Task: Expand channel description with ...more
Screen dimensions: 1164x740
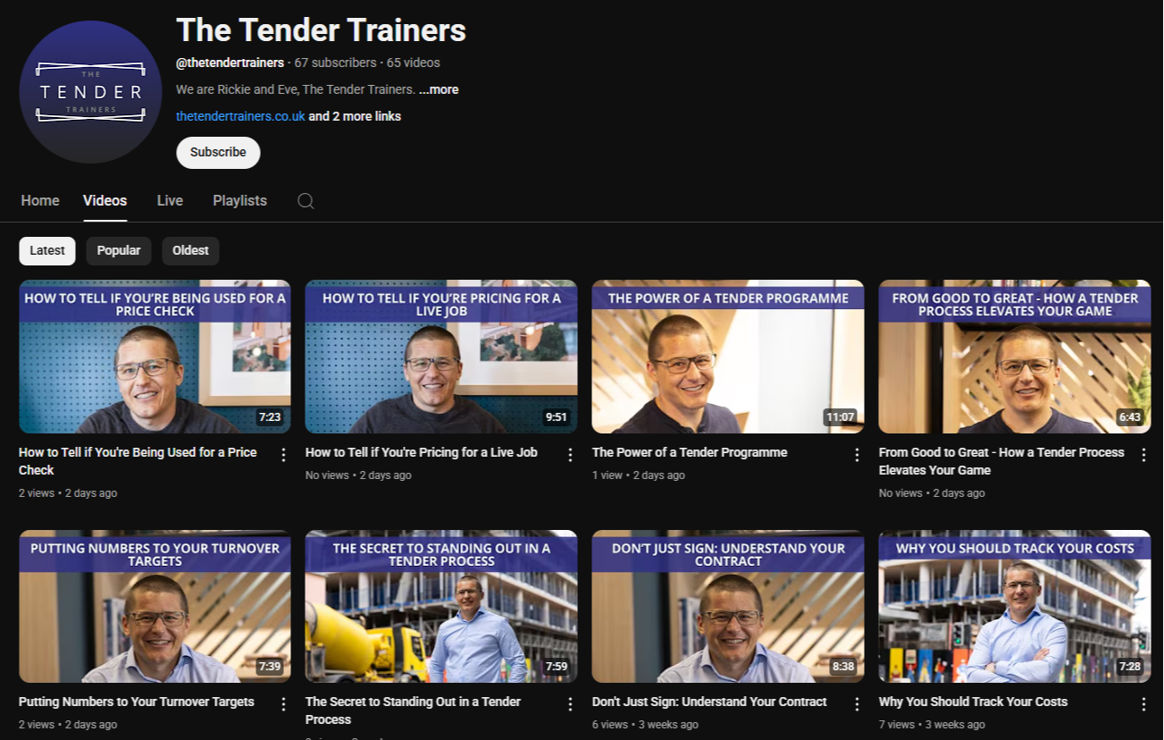Action: [439, 89]
